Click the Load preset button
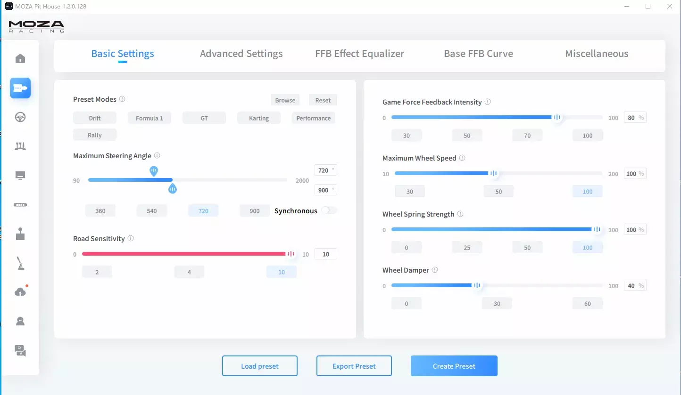681x395 pixels. coord(260,366)
